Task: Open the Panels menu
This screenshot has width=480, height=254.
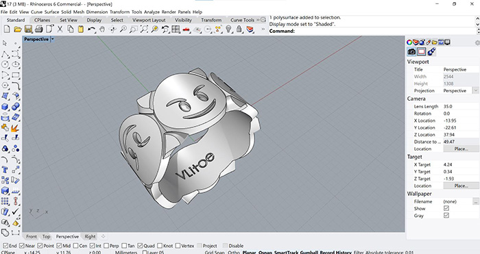Action: (x=184, y=12)
